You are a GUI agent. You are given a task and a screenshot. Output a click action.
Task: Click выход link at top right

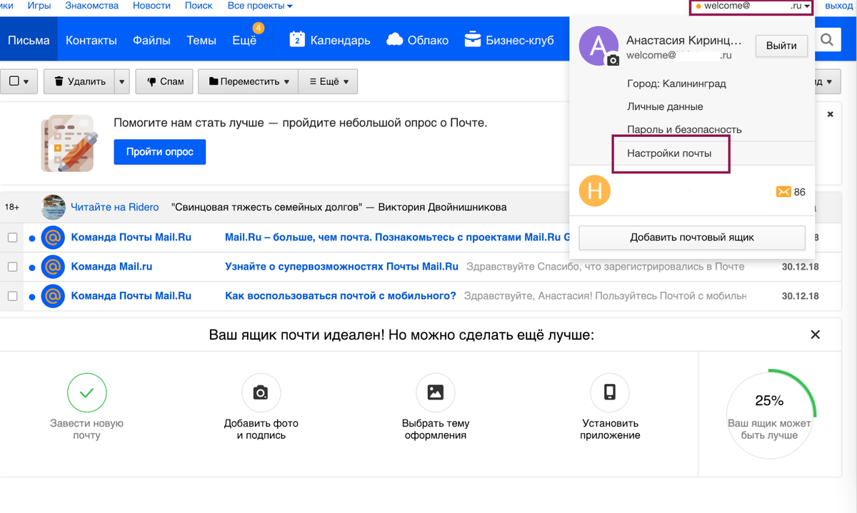(839, 6)
